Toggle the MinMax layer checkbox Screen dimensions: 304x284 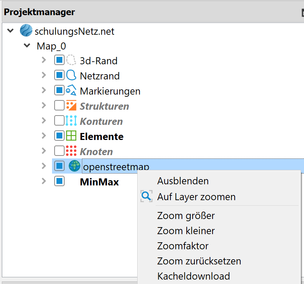coord(59,181)
